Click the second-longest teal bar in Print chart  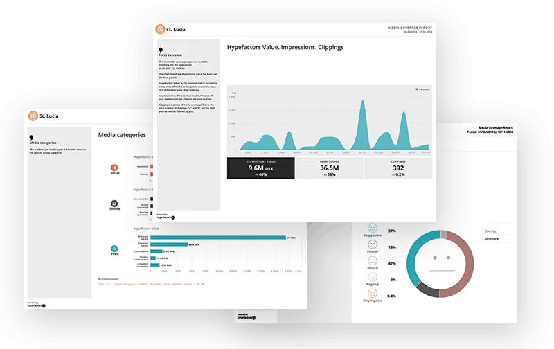click(x=169, y=244)
